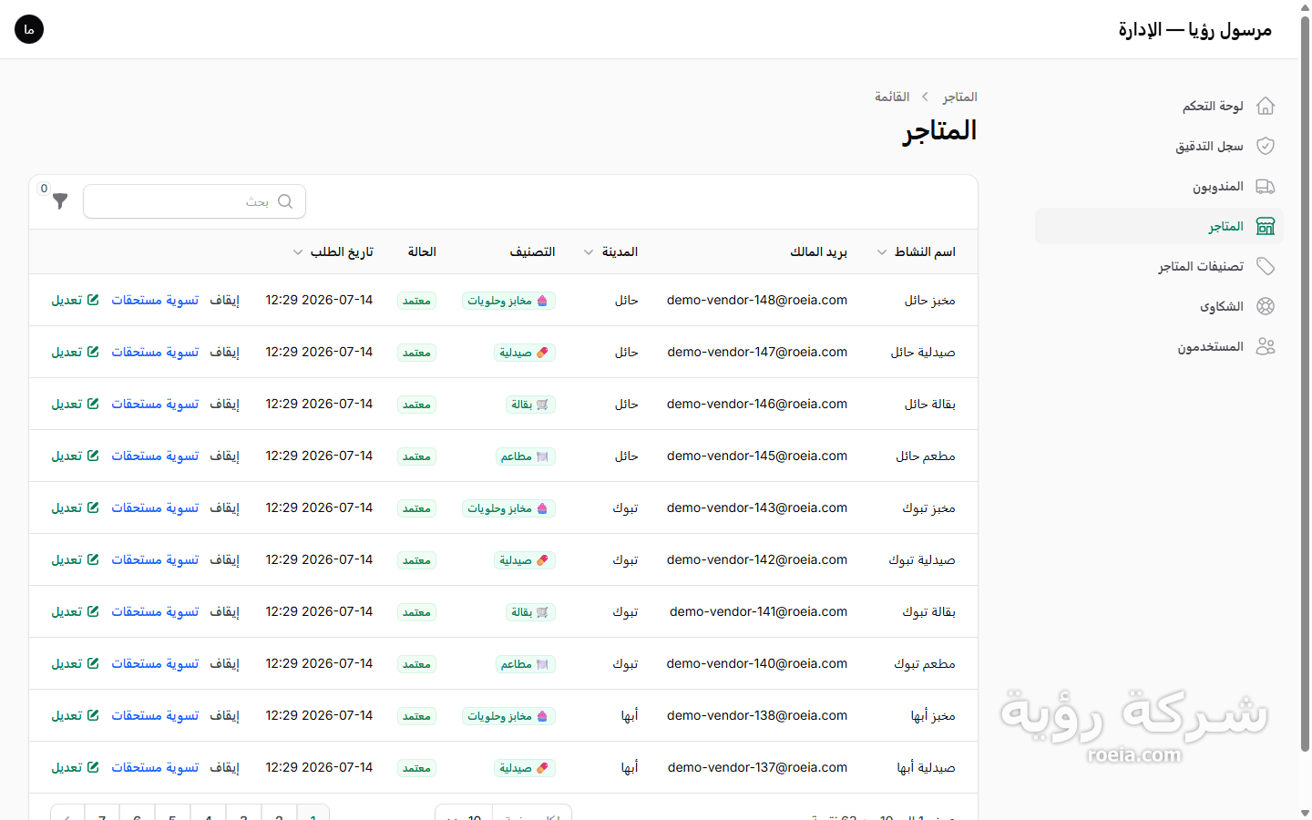
Task: Click إيقاف for مطعم تبوك
Action: (224, 663)
